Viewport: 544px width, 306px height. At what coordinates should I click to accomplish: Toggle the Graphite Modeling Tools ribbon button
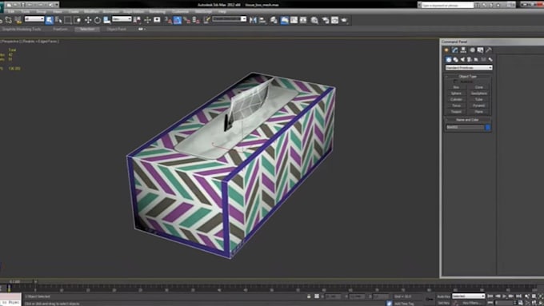tap(285, 20)
